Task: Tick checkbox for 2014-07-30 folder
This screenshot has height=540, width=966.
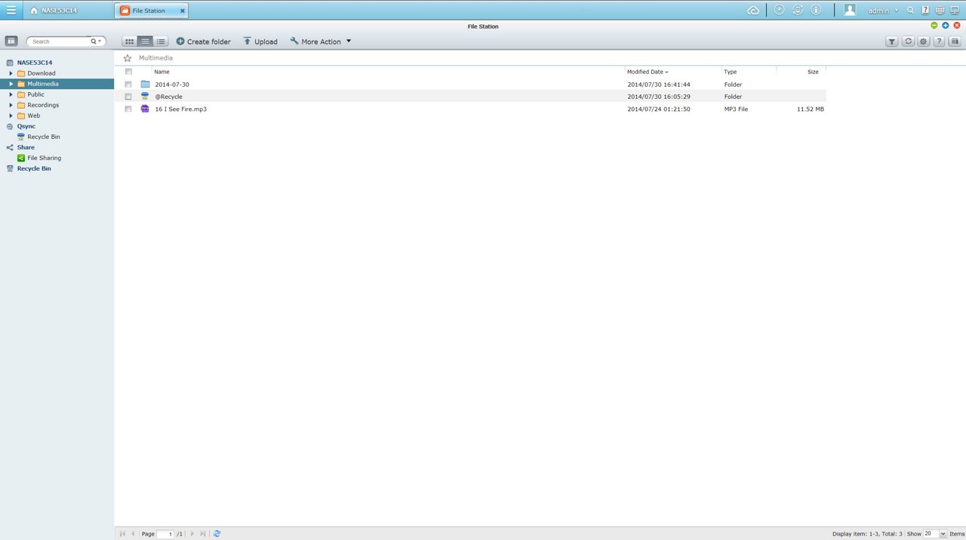Action: (x=128, y=85)
